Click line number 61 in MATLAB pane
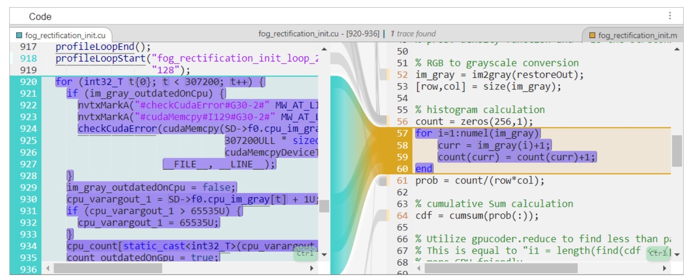The width and height of the screenshot is (698, 280). click(x=402, y=180)
